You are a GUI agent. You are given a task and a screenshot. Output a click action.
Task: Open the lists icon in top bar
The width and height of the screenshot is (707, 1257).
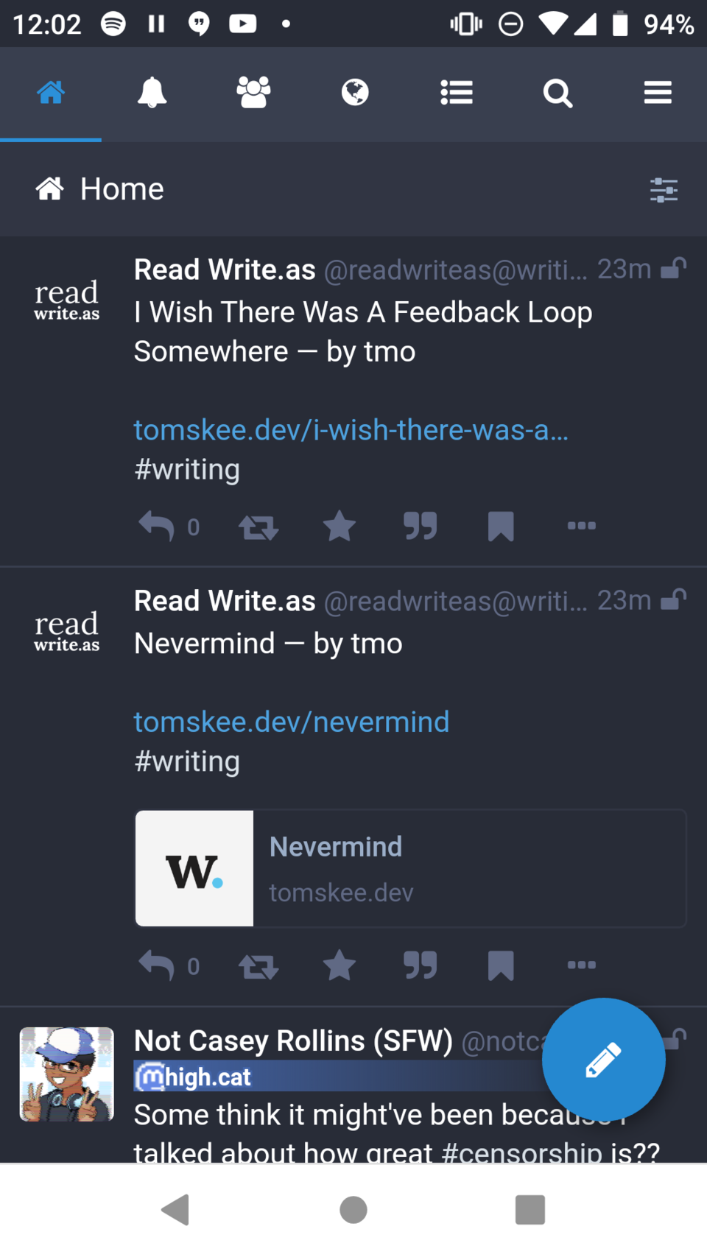tap(457, 93)
